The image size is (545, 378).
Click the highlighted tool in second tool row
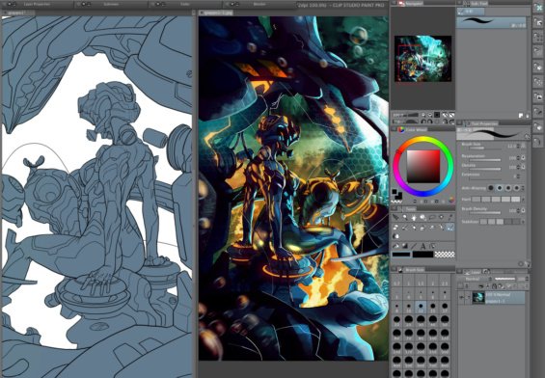click(450, 228)
